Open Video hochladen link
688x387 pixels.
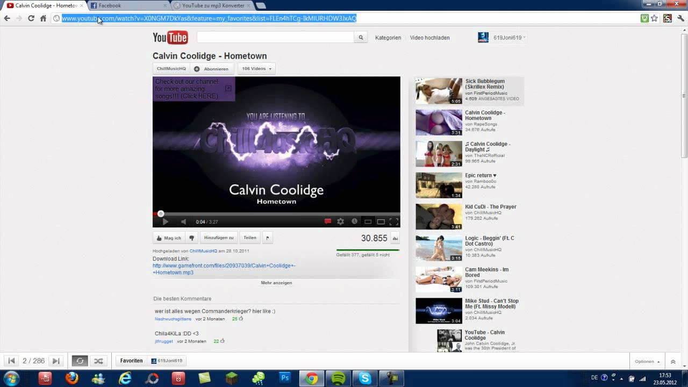point(429,38)
